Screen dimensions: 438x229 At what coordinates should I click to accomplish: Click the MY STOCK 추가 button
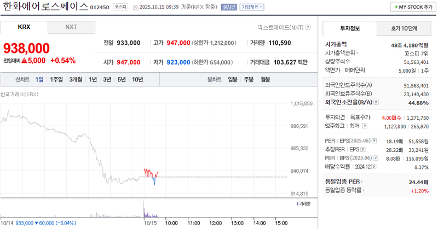pos(412,7)
